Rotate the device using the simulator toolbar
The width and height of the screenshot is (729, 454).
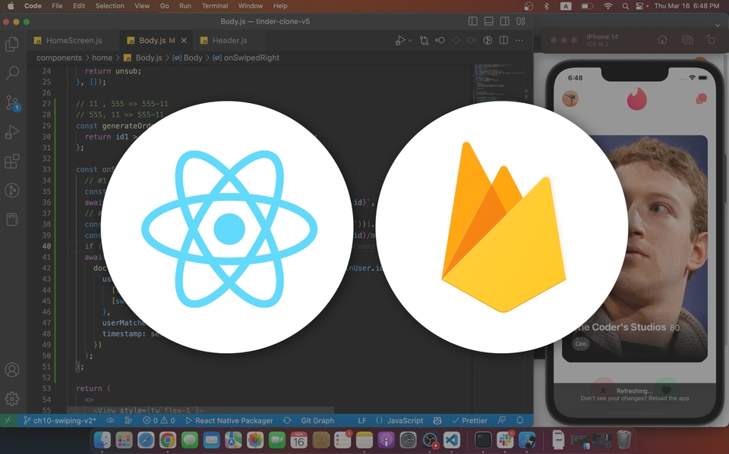pos(711,40)
